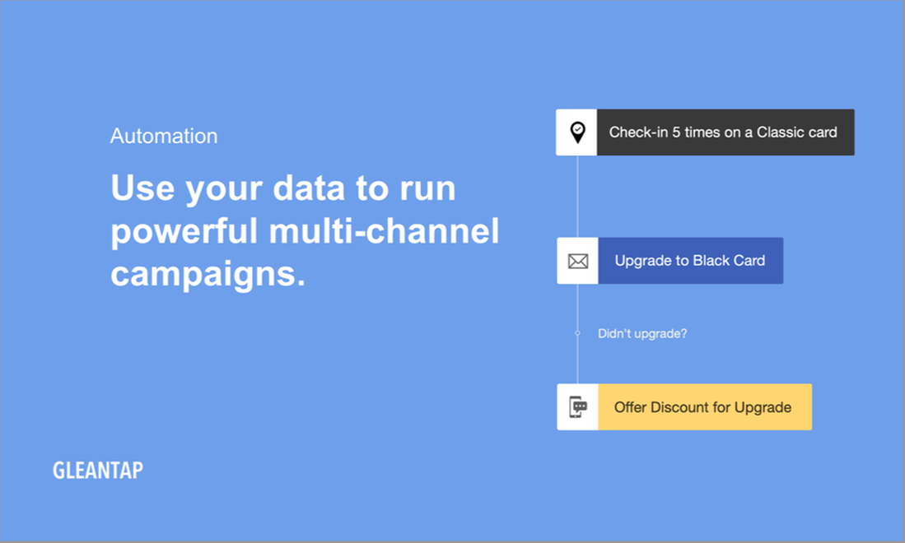905x543 pixels.
Task: Click the headline line "Use your data to run"
Action: point(282,189)
